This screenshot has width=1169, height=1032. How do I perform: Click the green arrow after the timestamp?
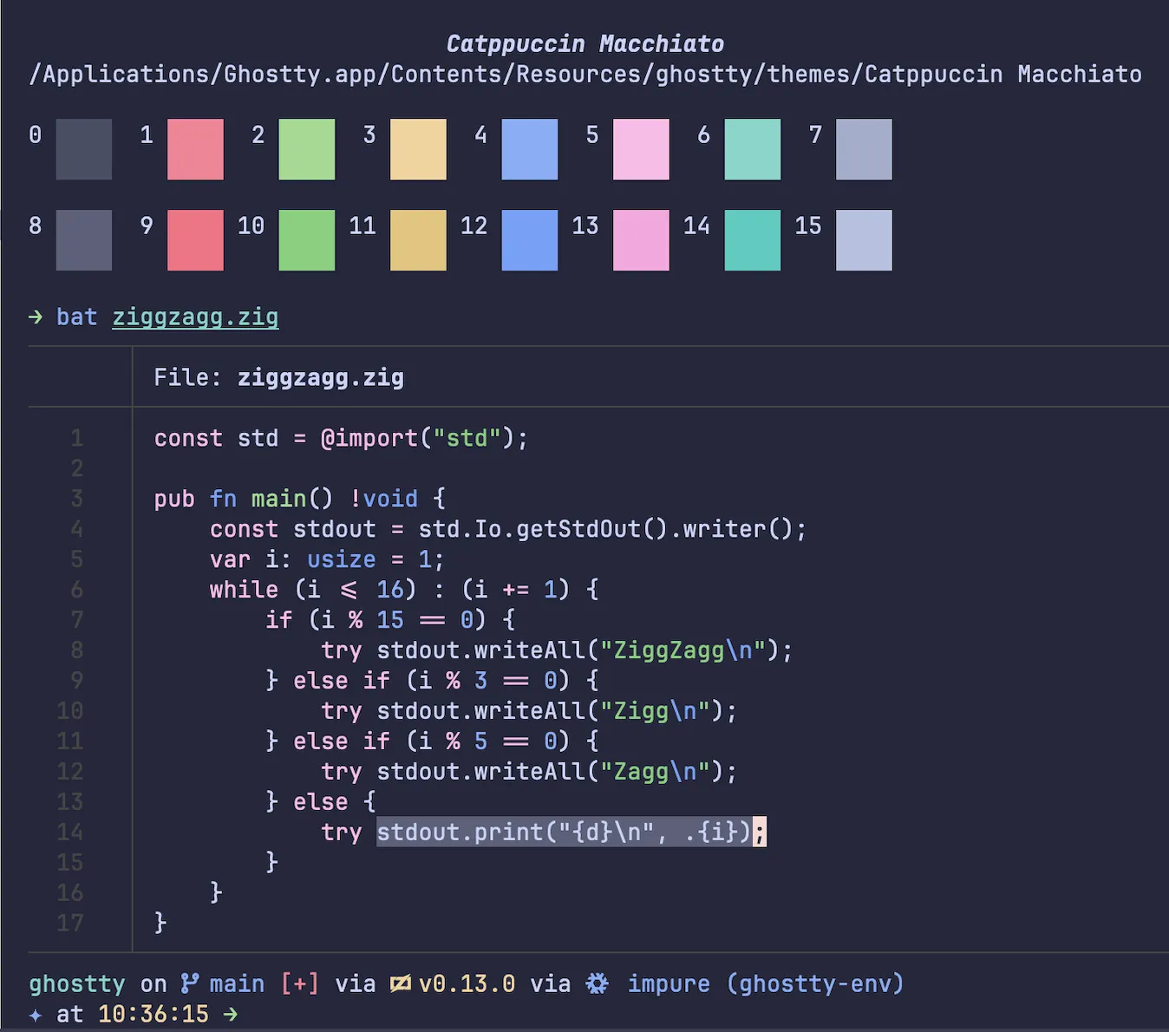(x=230, y=1015)
